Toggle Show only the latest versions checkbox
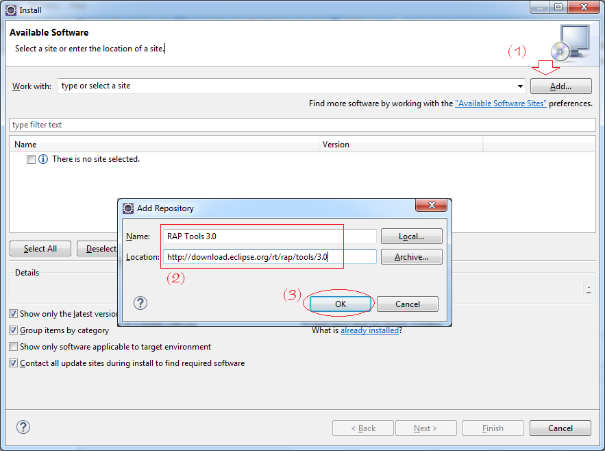The image size is (605, 451). (x=14, y=313)
